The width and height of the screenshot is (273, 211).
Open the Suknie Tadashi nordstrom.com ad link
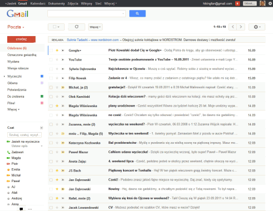(x=92, y=40)
